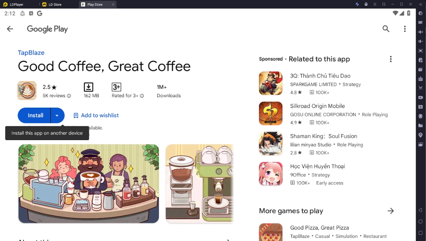
Task: Open TapBlaze developer page link
Action: point(31,53)
